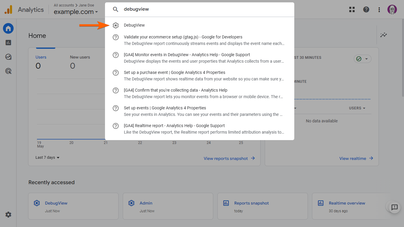Click the feedback chat bubble button
This screenshot has height=227, width=404.
pos(394,207)
